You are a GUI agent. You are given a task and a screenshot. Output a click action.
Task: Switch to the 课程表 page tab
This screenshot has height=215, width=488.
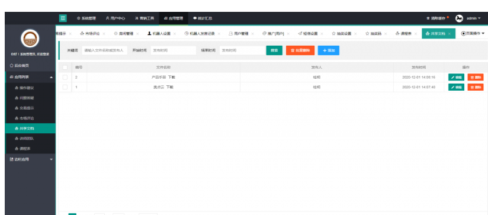tap(403, 34)
